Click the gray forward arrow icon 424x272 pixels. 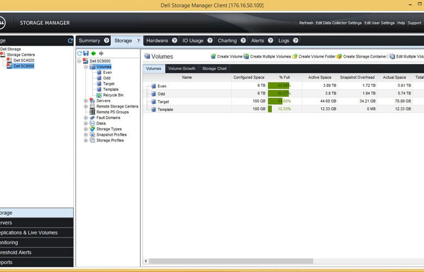pos(101,54)
